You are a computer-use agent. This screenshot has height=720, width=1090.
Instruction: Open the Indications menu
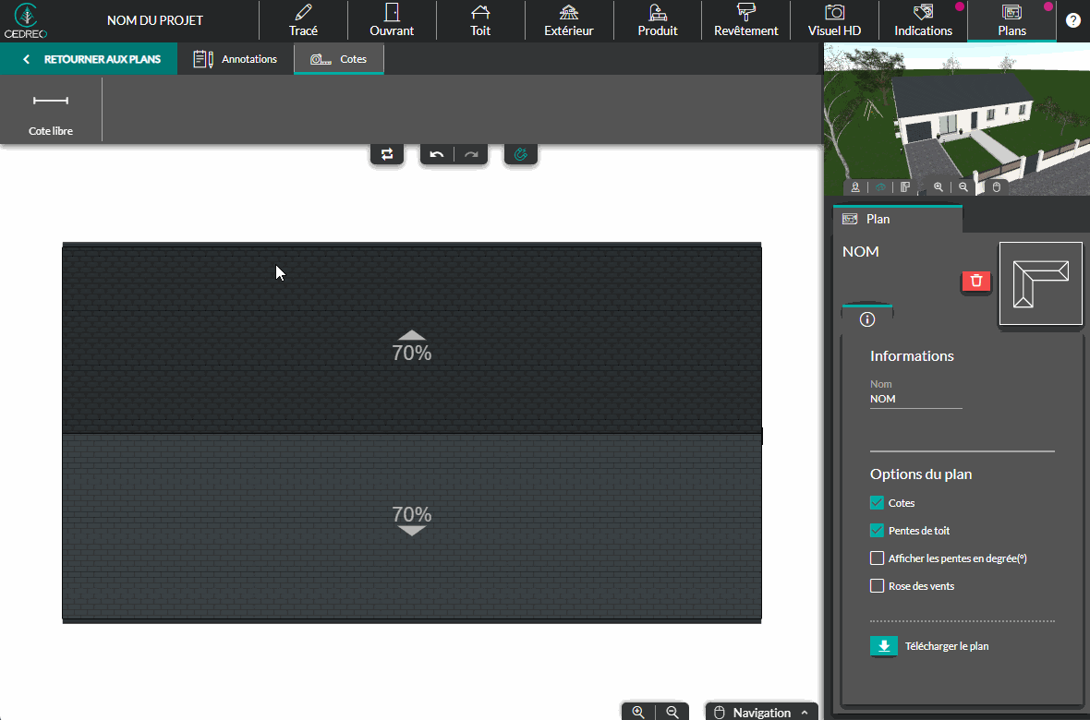pos(923,21)
